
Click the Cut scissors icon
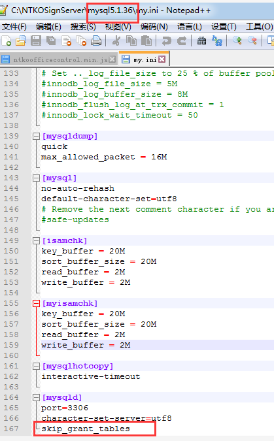[116, 41]
